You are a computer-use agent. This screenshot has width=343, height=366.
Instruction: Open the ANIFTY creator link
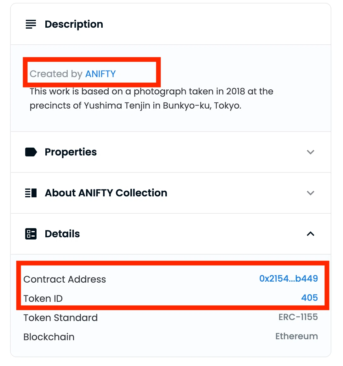coord(100,74)
